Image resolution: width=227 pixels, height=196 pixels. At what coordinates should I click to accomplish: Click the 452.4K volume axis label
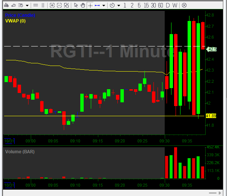pos(213,147)
